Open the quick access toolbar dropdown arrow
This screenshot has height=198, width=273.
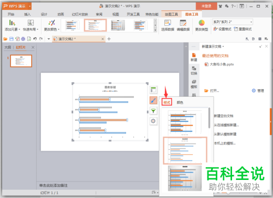pyautogui.click(x=49, y=39)
